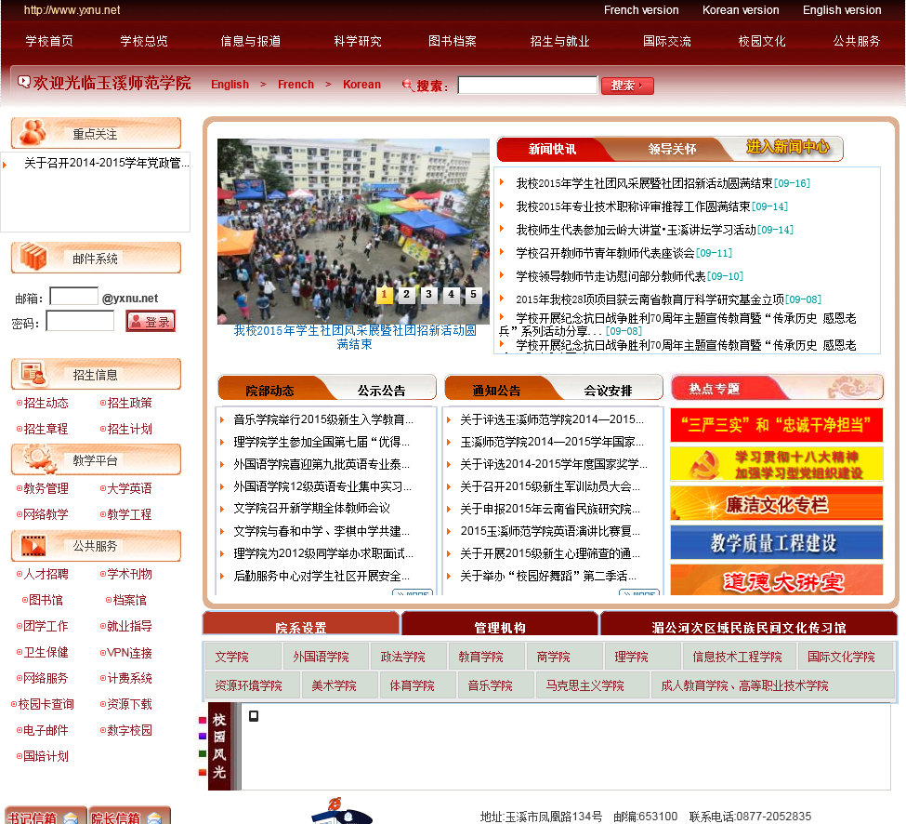
Task: Open 学校总览 menu item
Action: pyautogui.click(x=144, y=41)
